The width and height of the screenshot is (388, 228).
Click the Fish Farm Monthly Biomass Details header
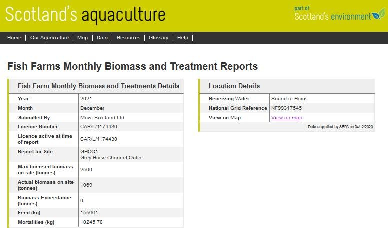click(98, 86)
